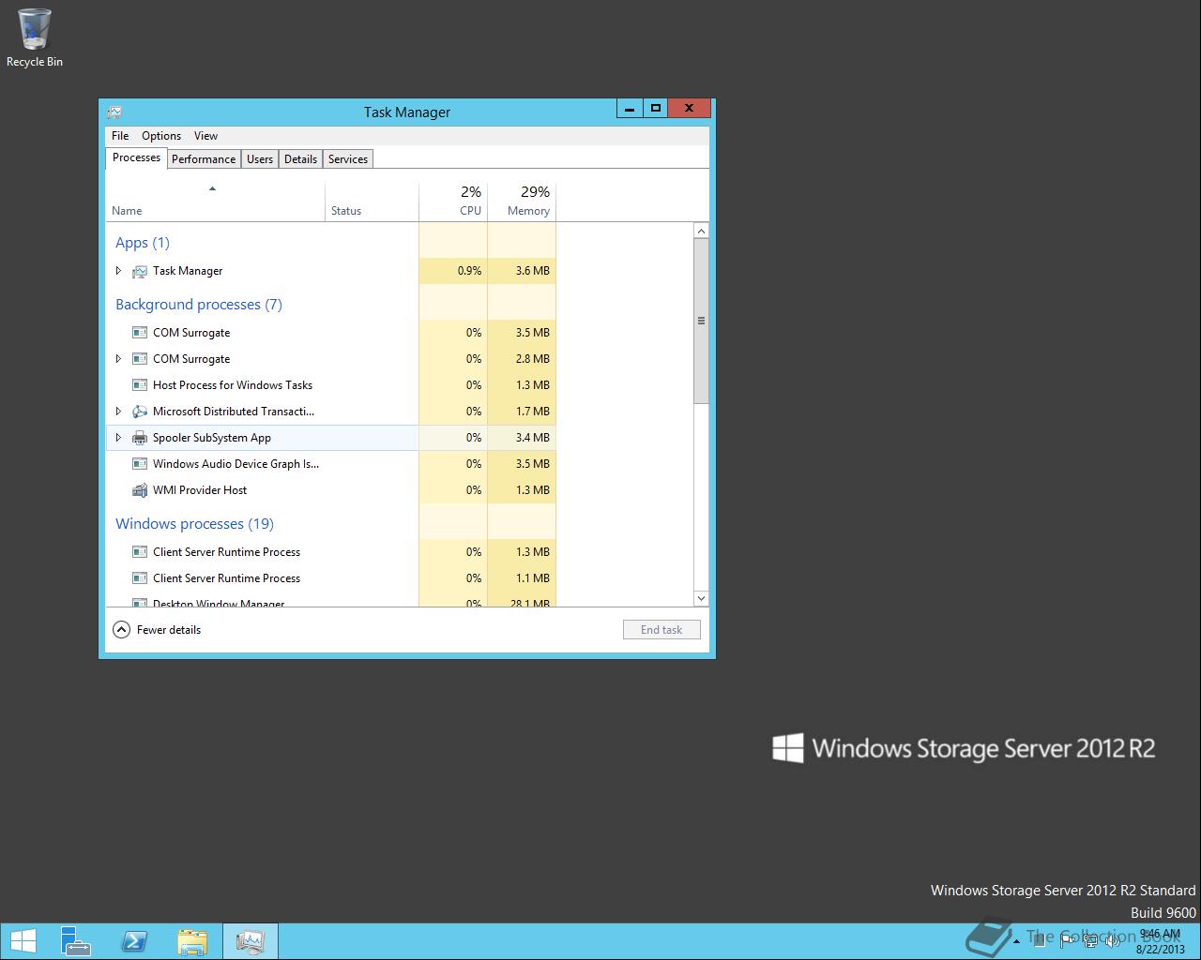Click Windows Audio Device Graph icon
Viewport: 1201px width, 960px height.
click(140, 464)
